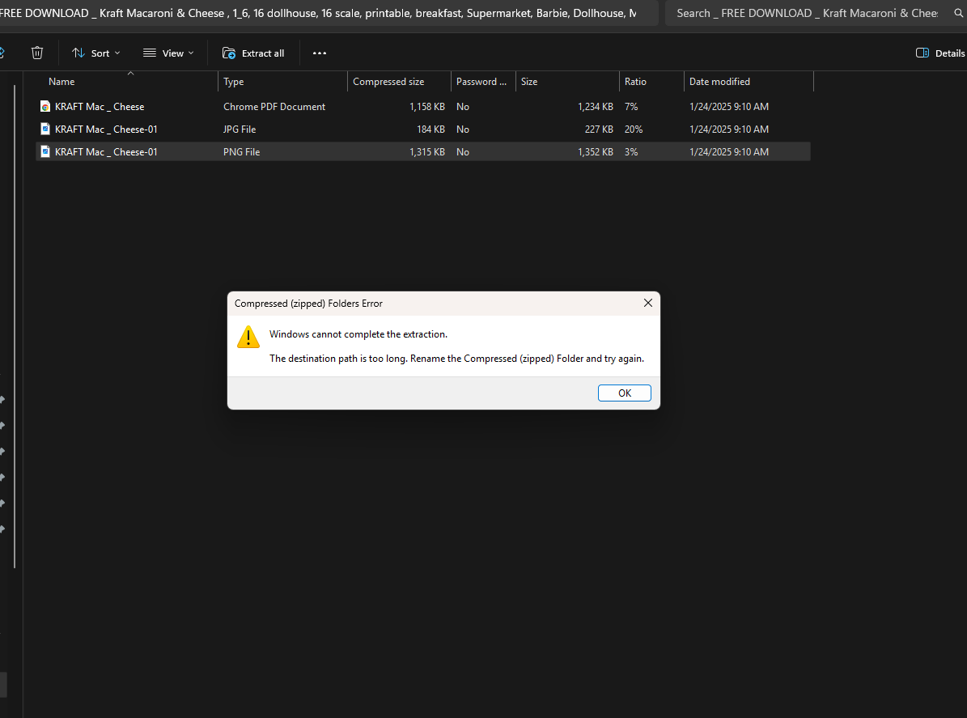Viewport: 967px width, 718px height.
Task: Click the JPG file's image icon
Action: (45, 129)
